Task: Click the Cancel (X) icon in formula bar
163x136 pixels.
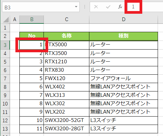Action: 96,7
